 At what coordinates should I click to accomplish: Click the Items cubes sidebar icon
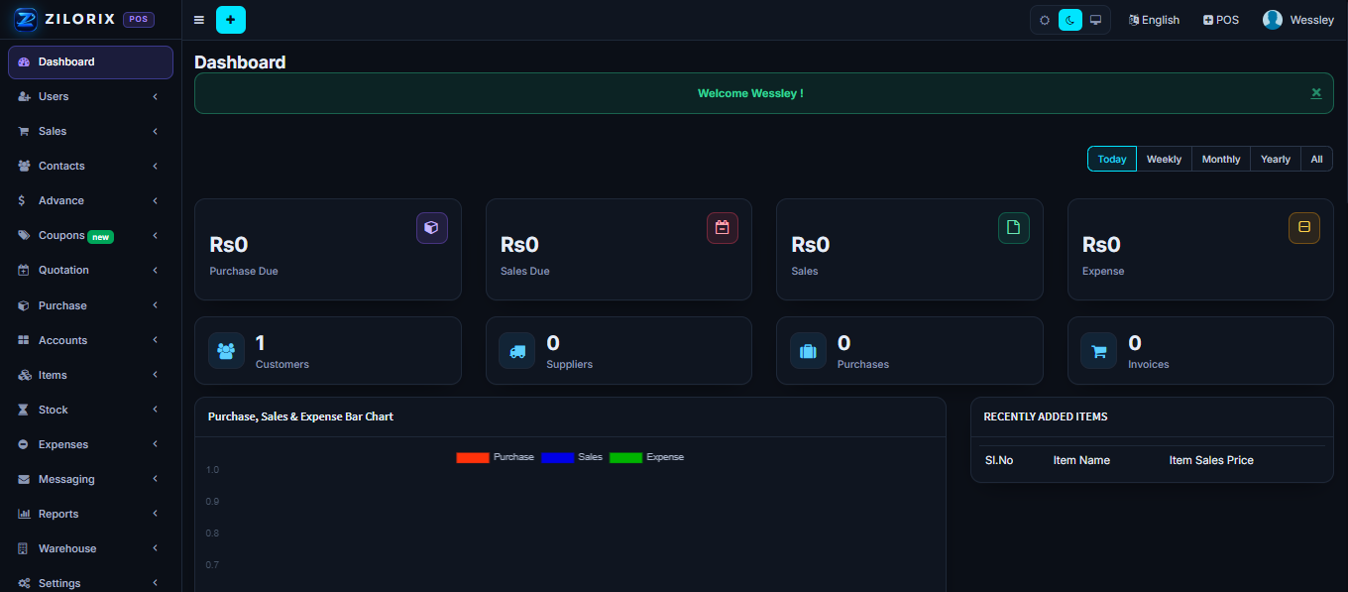click(24, 375)
